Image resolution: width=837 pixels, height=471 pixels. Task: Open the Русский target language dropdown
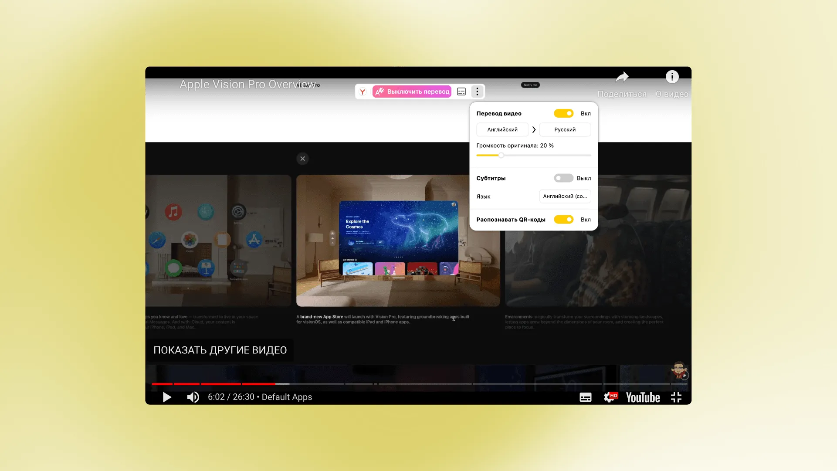click(565, 129)
